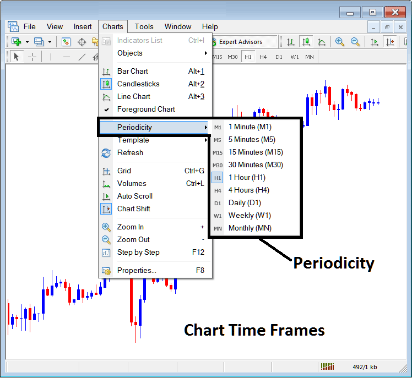Click the D1 timeframe toolbar button

click(279, 57)
